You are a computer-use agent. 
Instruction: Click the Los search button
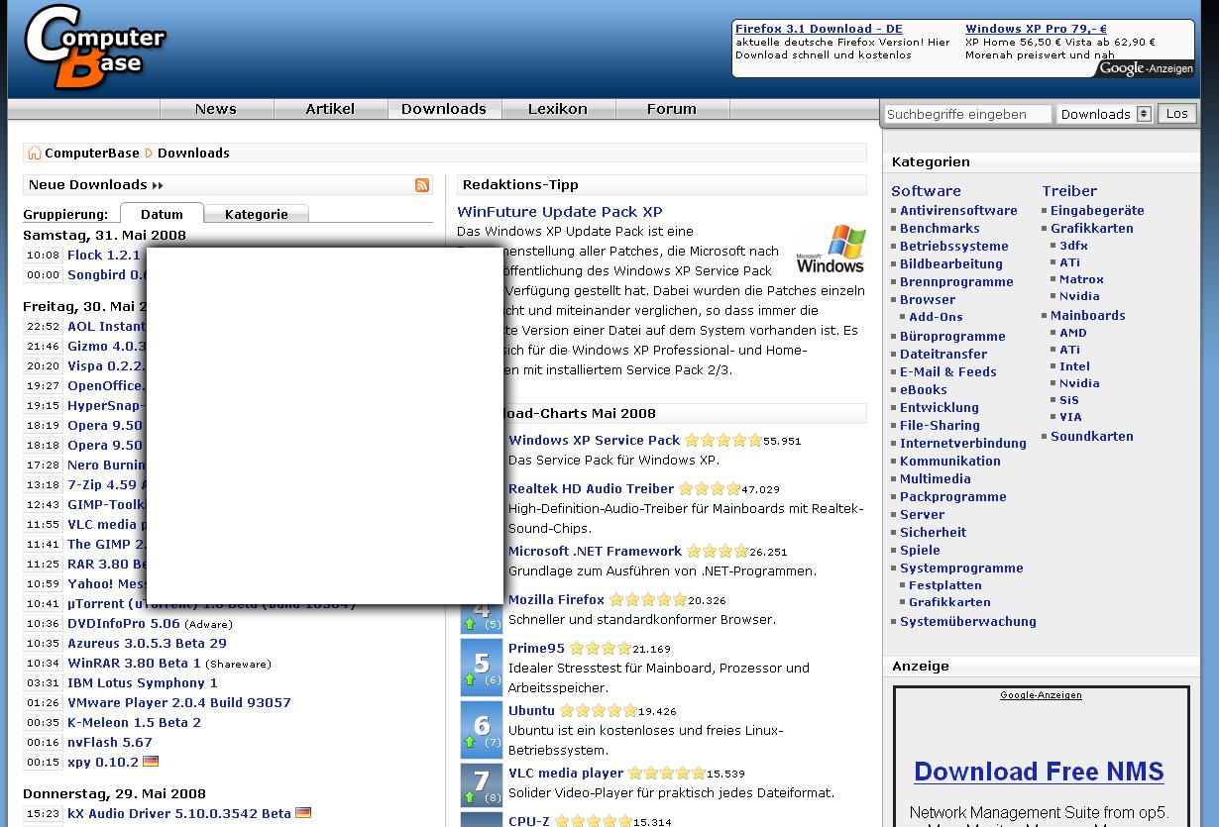tap(1177, 114)
